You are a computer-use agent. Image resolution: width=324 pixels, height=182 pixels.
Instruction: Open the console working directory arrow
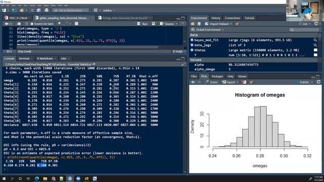(94, 64)
